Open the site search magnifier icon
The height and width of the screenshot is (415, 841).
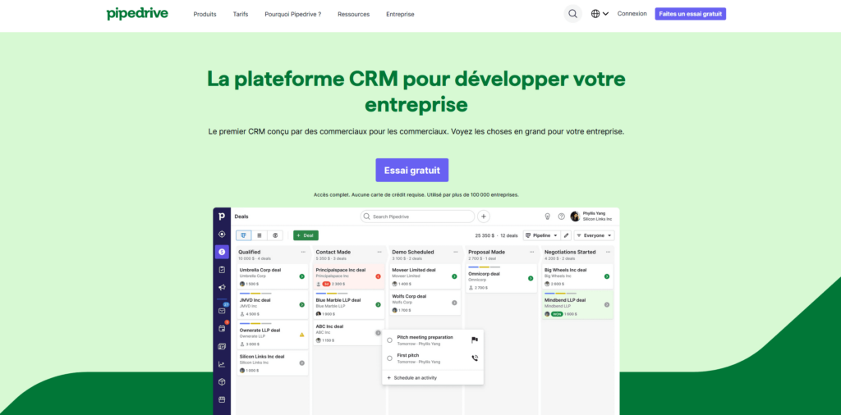click(x=572, y=14)
